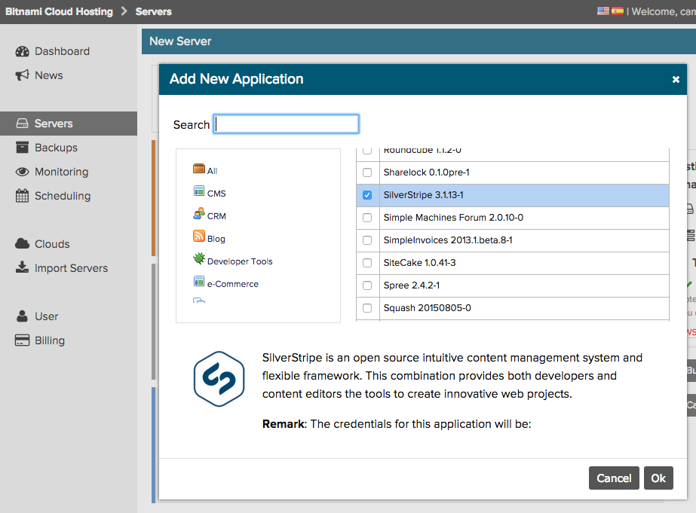Focus the application Search field
Screen dimensions: 696x513
287,124
